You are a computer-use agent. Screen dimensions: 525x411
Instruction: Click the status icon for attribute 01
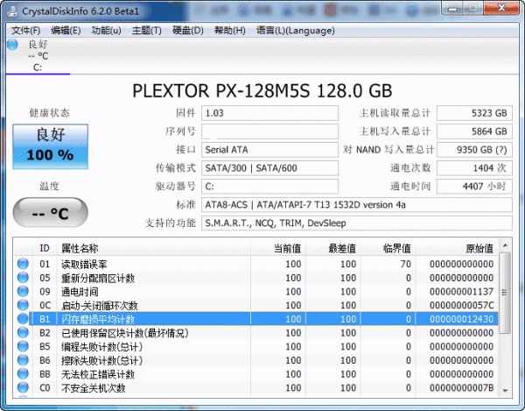[23, 264]
